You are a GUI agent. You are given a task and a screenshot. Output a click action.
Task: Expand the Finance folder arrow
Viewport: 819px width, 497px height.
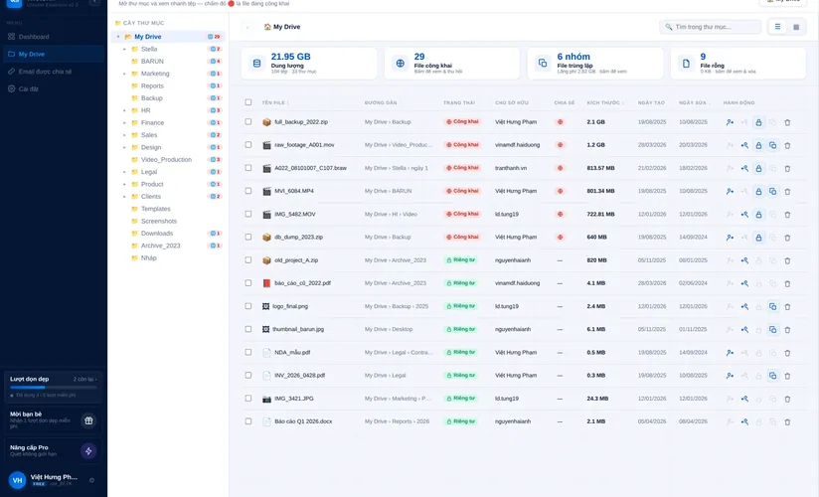click(x=124, y=123)
